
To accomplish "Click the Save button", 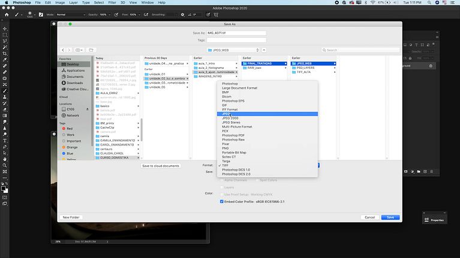I will point(390,217).
